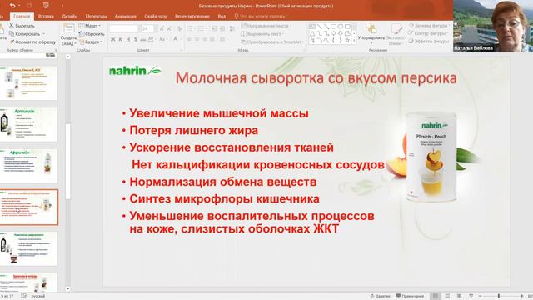Image resolution: width=533 pixels, height=300 pixels.
Task: Cut selection with Вырезать
Action: (22, 26)
